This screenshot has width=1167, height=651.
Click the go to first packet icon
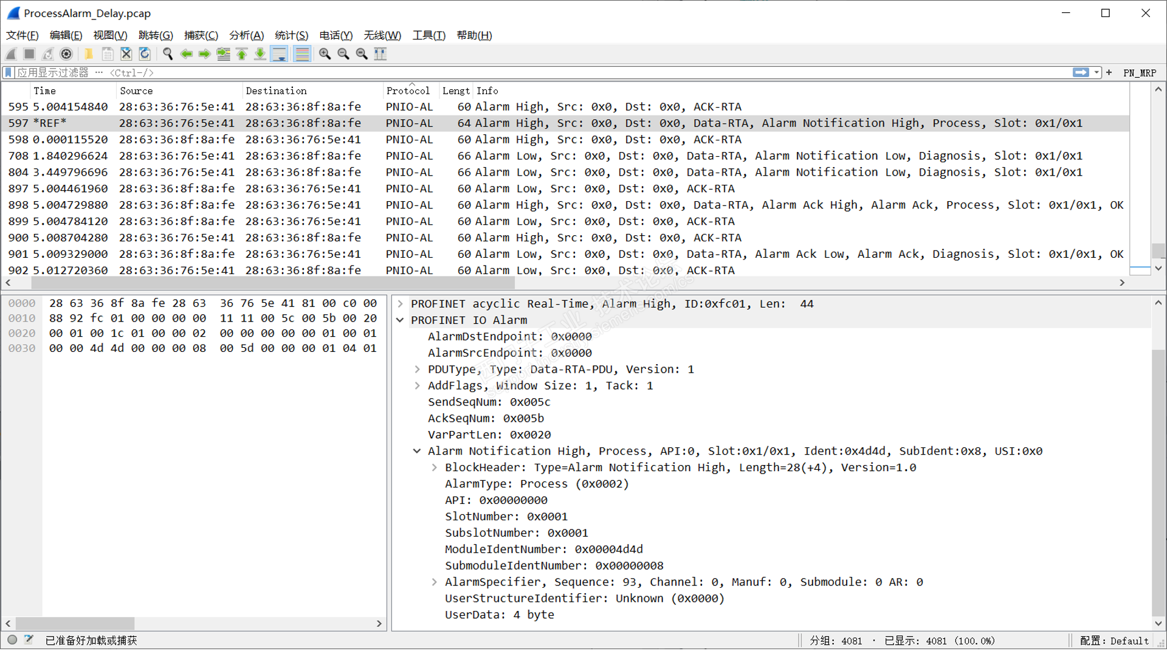[x=242, y=54]
